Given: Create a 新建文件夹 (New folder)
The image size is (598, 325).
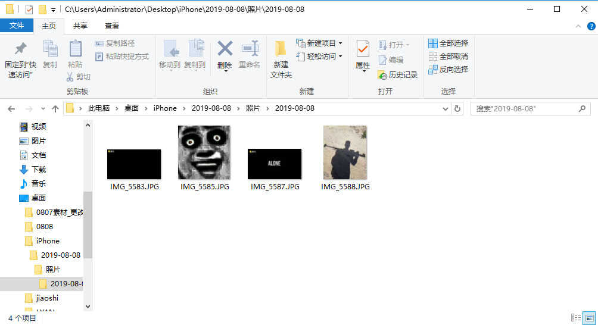Looking at the screenshot, I should [x=281, y=59].
